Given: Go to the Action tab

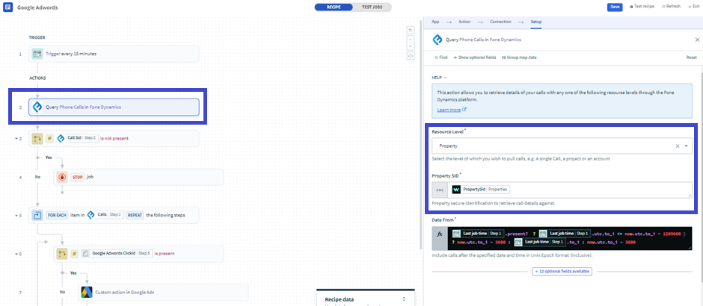Looking at the screenshot, I should click(464, 22).
